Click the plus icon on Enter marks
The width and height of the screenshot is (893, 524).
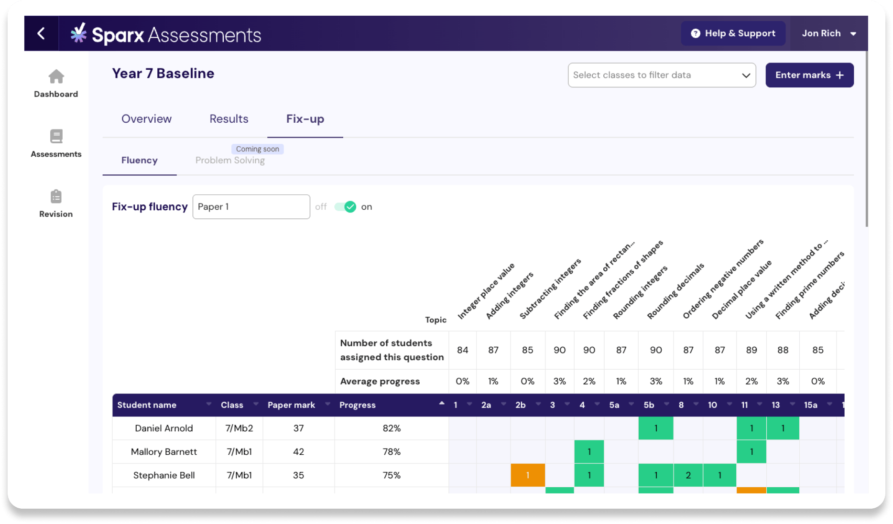click(x=840, y=75)
